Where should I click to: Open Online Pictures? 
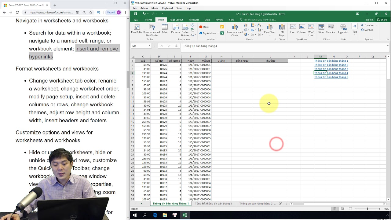pos(185,30)
